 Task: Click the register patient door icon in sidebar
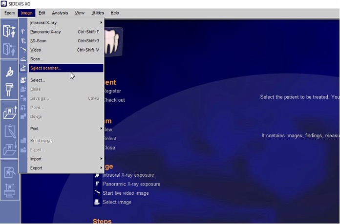[9, 31]
